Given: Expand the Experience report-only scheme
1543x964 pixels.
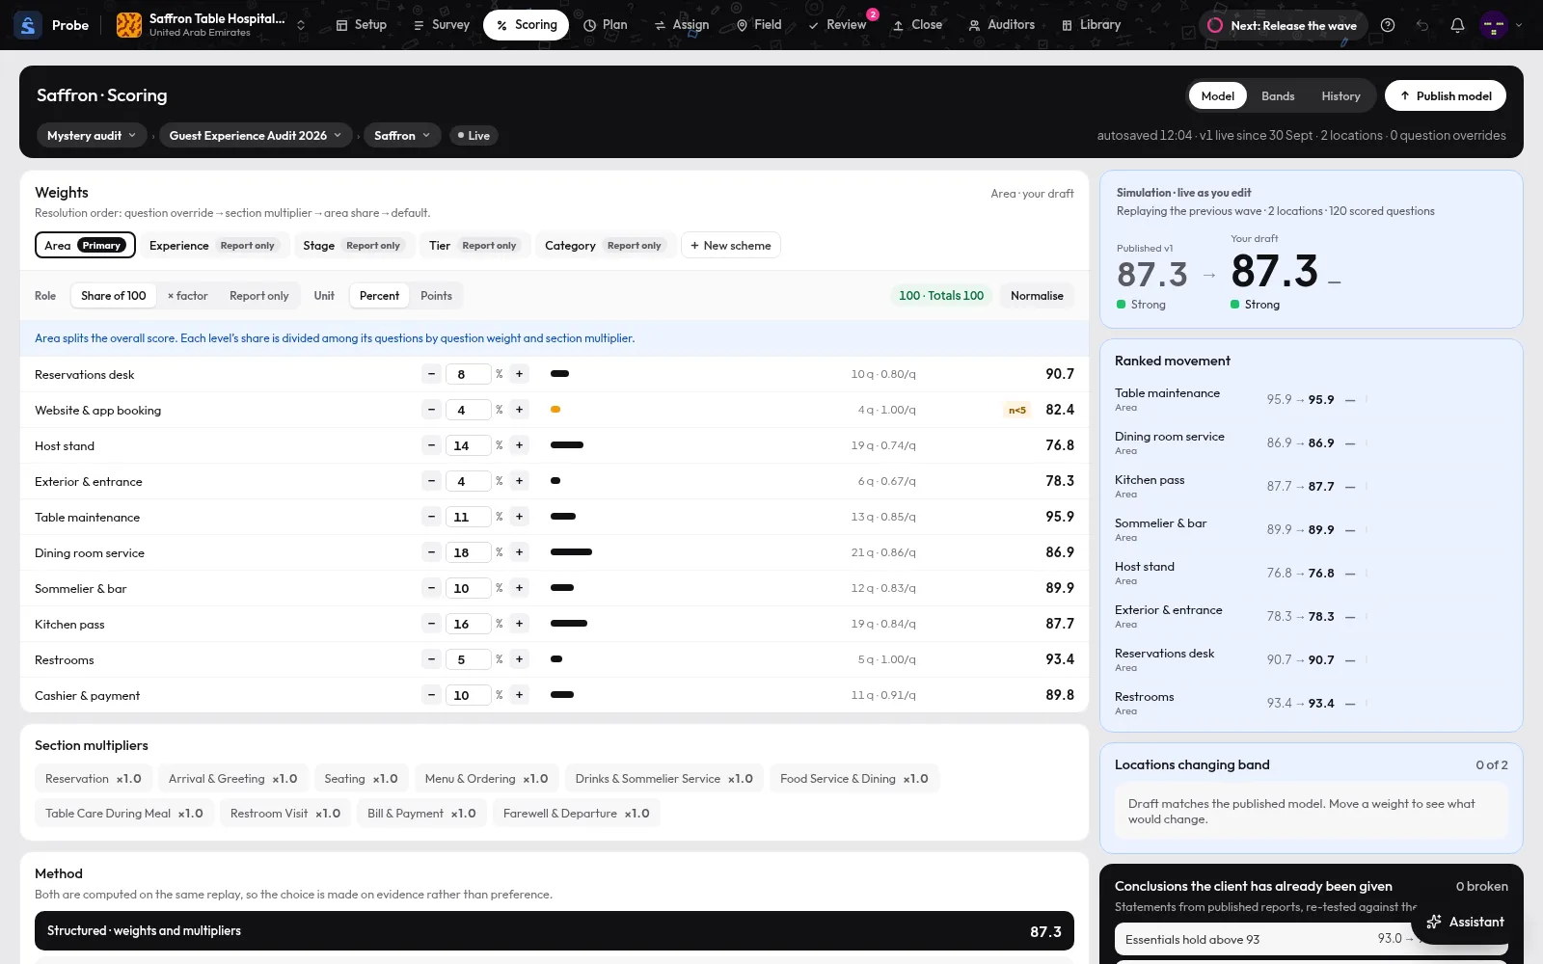Looking at the screenshot, I should 213,245.
